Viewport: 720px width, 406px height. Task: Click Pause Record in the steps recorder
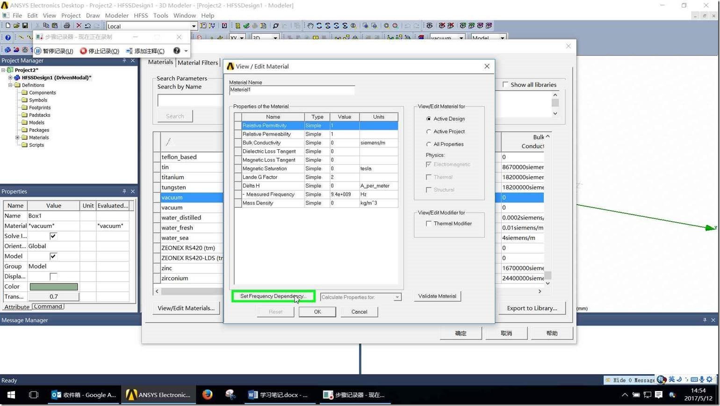[x=54, y=51]
